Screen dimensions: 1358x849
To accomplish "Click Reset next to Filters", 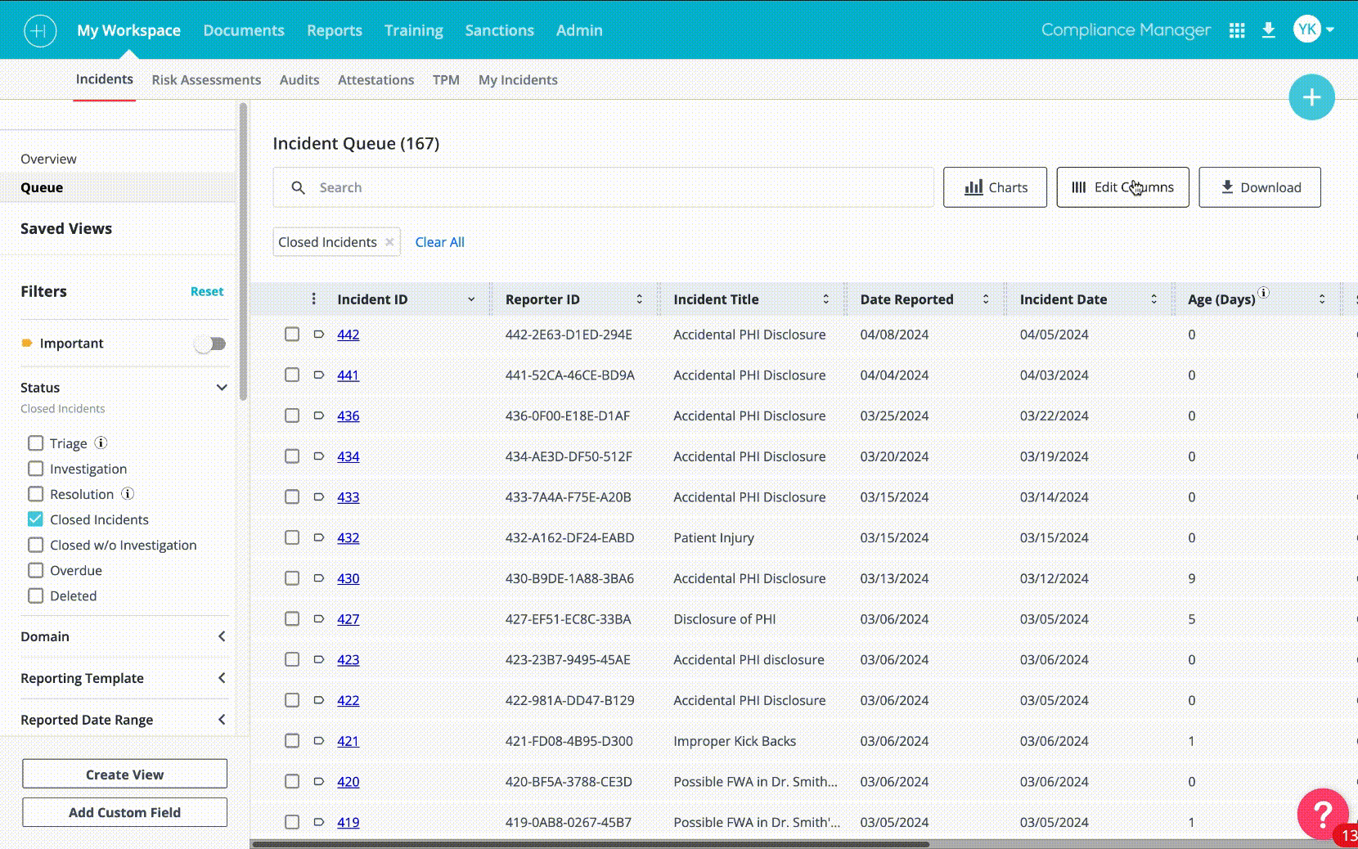I will click(x=207, y=291).
